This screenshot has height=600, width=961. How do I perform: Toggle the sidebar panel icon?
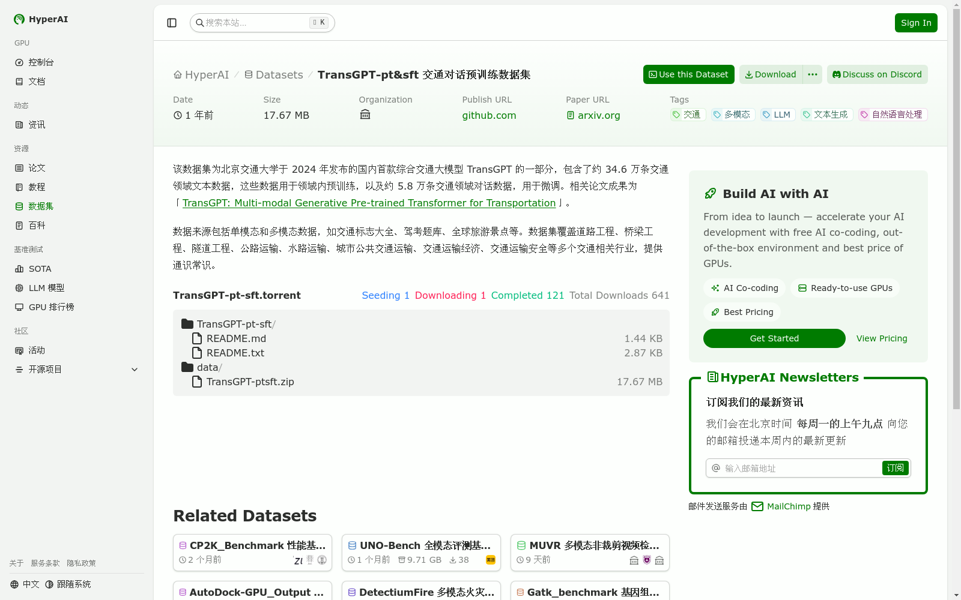(172, 23)
